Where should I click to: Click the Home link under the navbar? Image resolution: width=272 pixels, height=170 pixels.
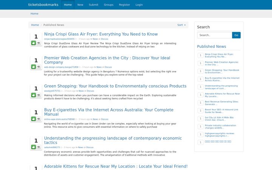[34, 14]
